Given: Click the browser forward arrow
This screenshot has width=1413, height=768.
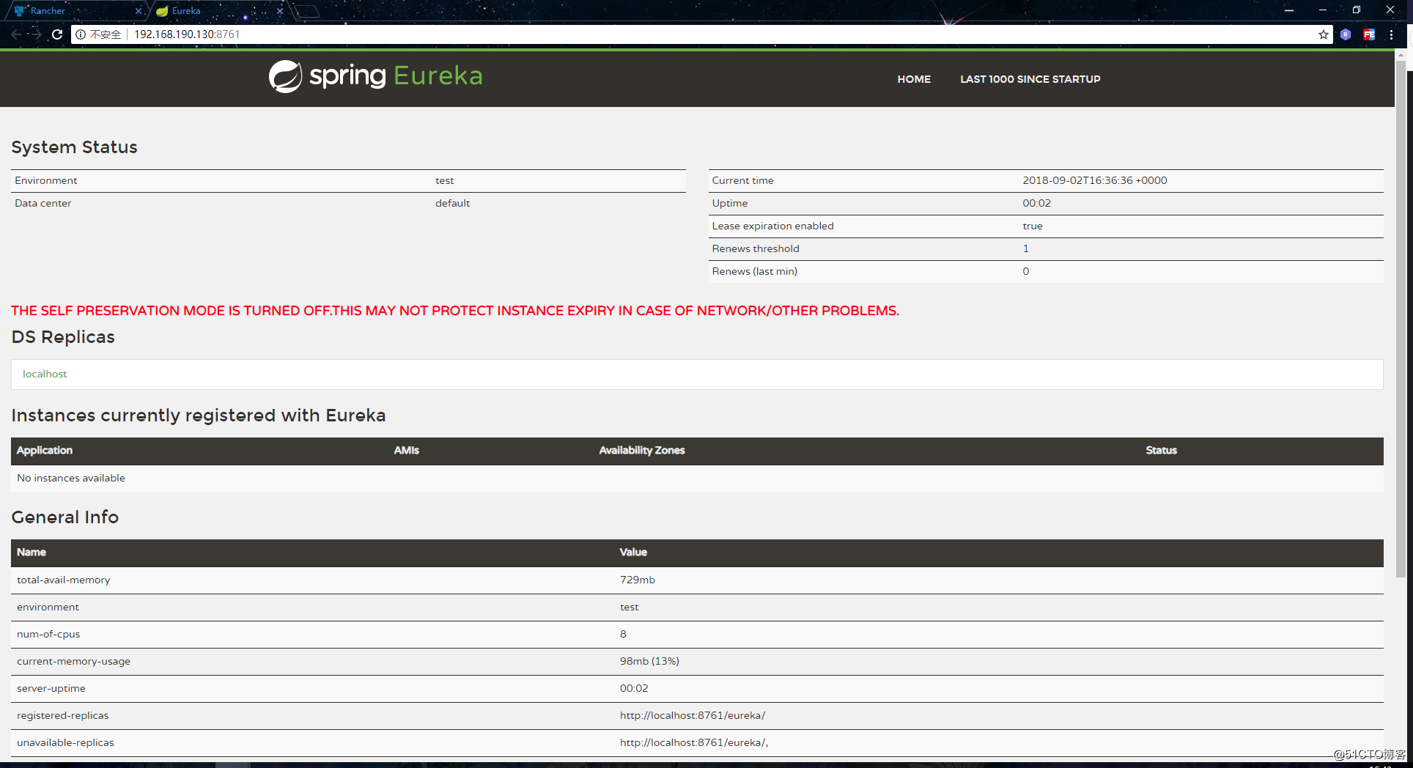Looking at the screenshot, I should (x=36, y=34).
